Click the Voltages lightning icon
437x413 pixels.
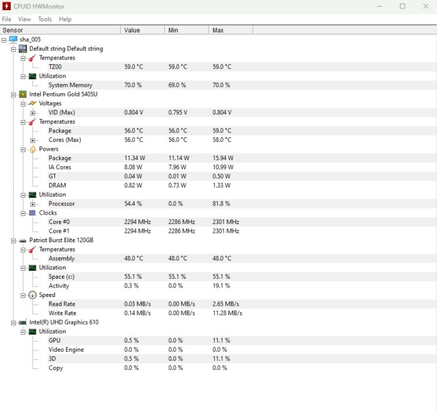coord(32,103)
